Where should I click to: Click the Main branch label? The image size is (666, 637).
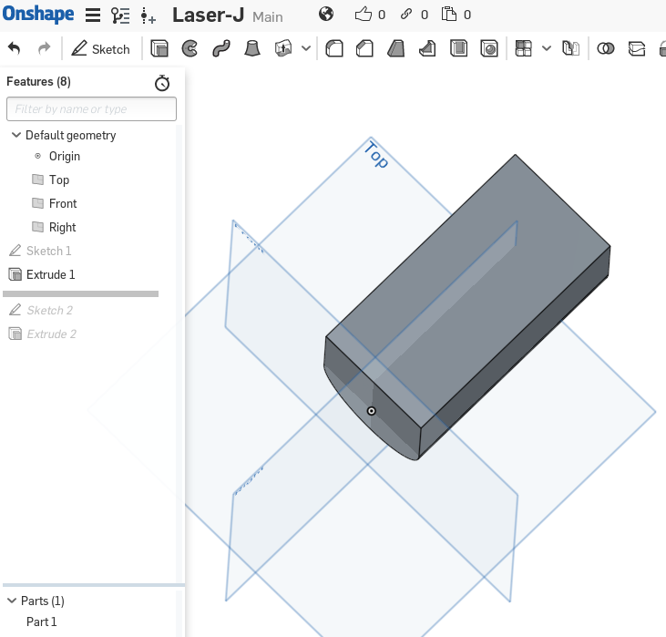(268, 17)
